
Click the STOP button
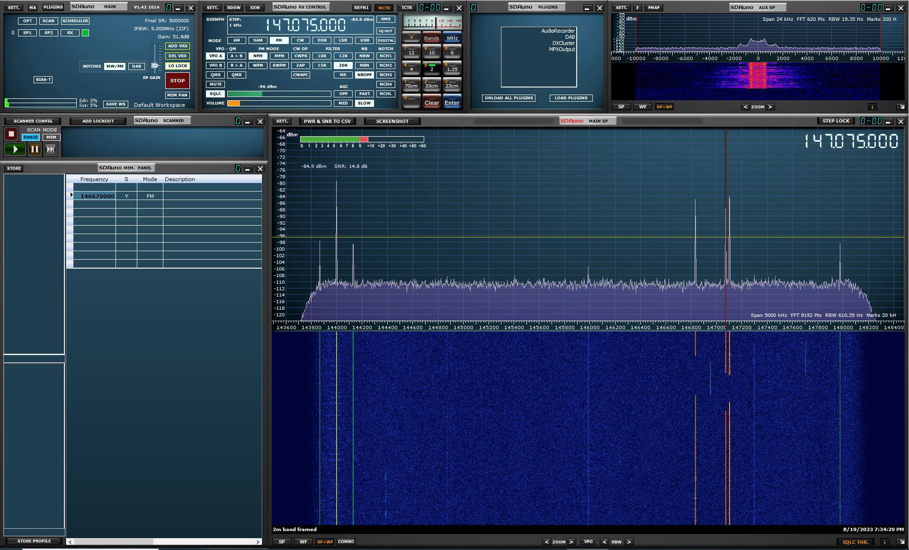178,81
